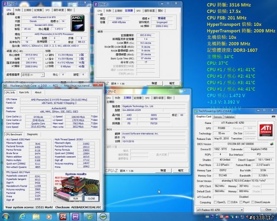
Task: Open Windows Explorer folder icon in taskbar
Action: pos(36,217)
